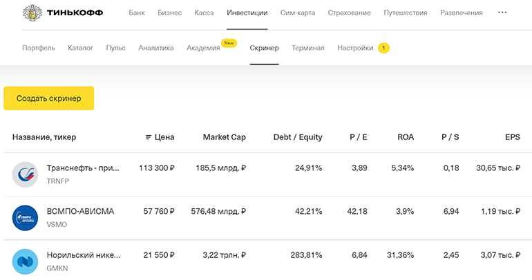This screenshot has width=532, height=280.
Task: Sort by the Debt / Equity column
Action: tap(298, 137)
